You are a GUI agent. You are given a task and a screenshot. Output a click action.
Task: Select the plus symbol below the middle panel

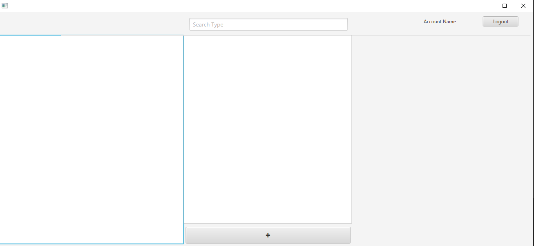coord(268,235)
